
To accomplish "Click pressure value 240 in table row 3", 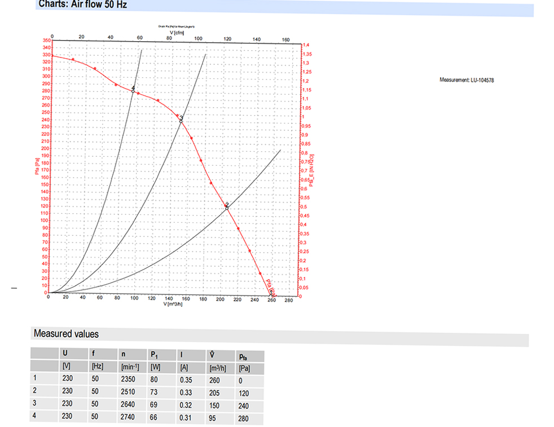I will click(244, 406).
